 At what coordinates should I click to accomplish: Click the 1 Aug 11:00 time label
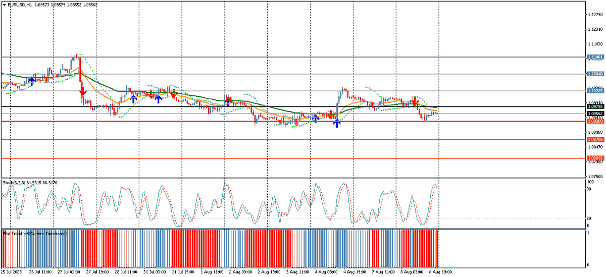[213, 272]
